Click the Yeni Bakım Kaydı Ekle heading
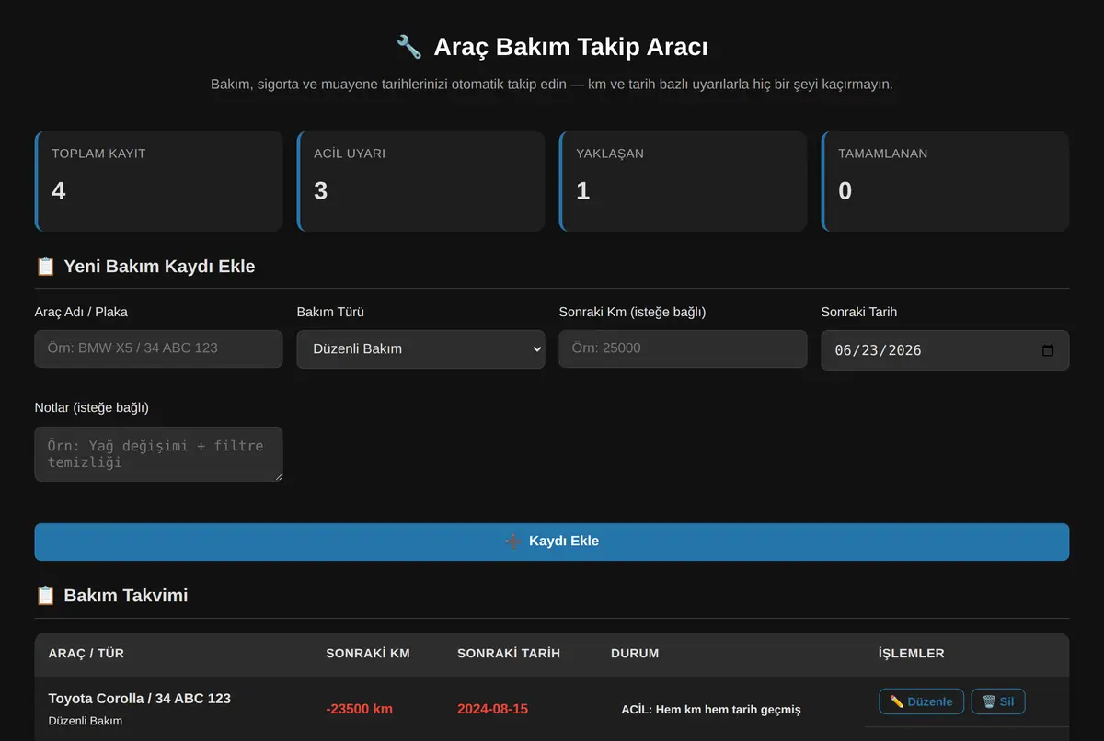This screenshot has height=741, width=1104. click(159, 267)
